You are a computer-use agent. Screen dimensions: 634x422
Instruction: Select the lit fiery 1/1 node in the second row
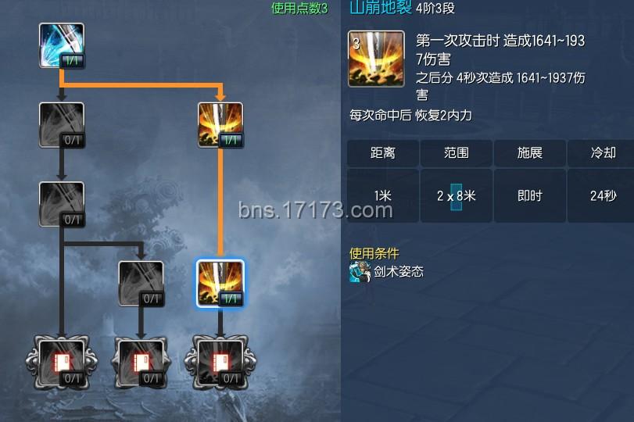tap(220, 125)
